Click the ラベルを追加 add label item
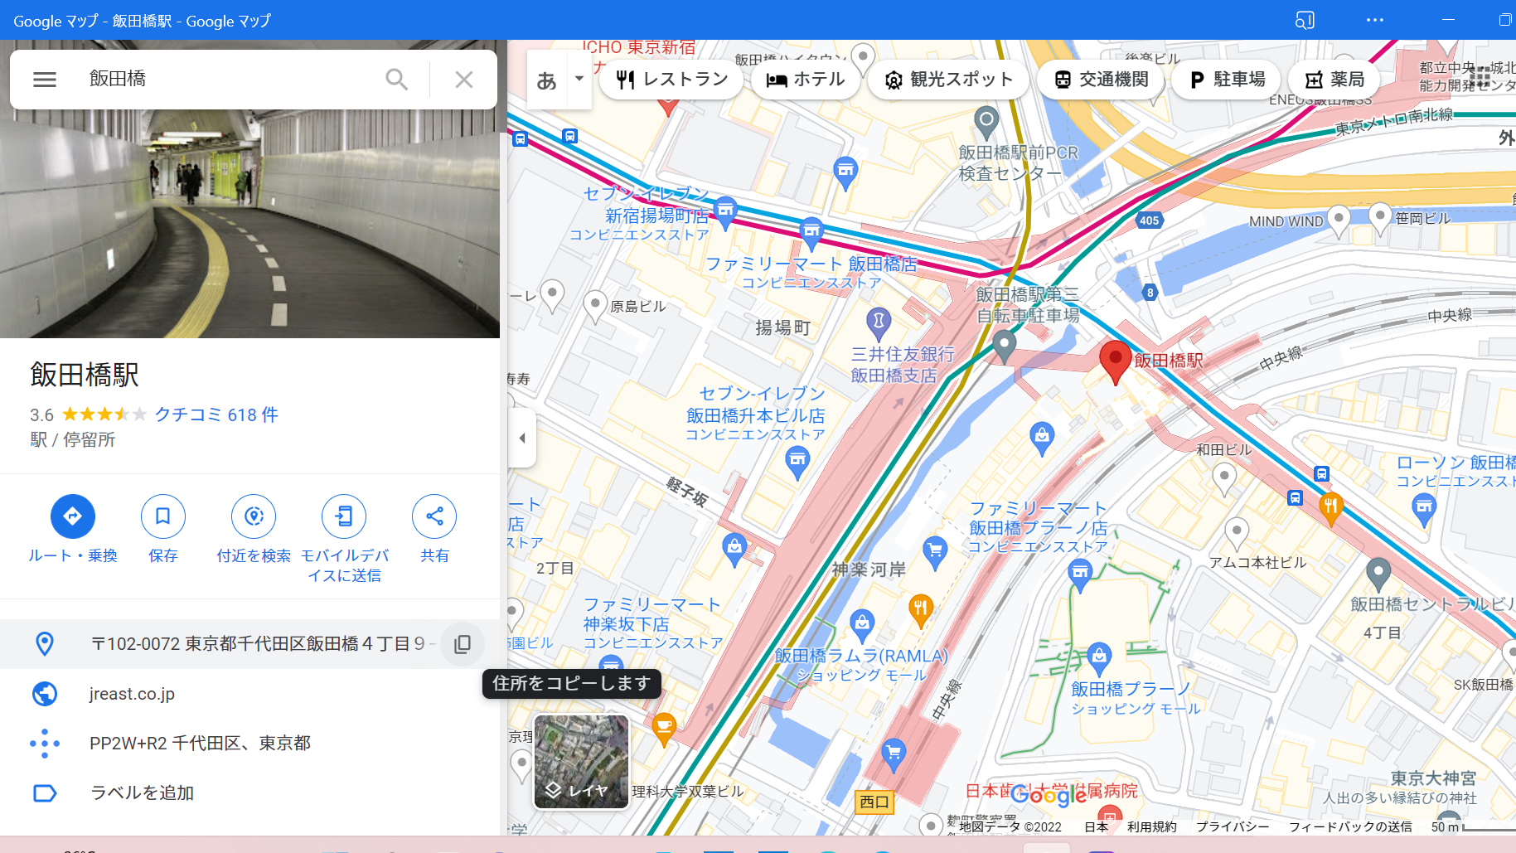This screenshot has width=1516, height=853. click(142, 793)
